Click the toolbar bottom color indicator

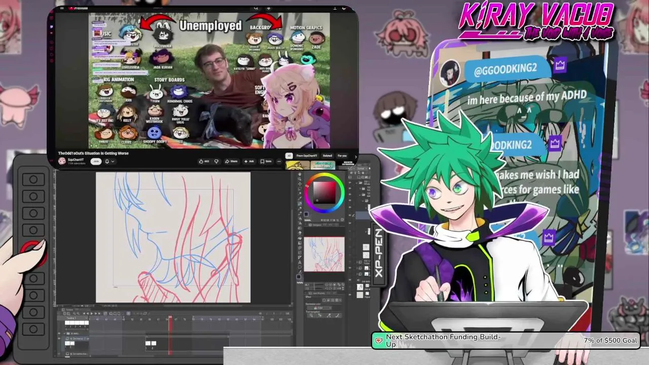coord(299,277)
